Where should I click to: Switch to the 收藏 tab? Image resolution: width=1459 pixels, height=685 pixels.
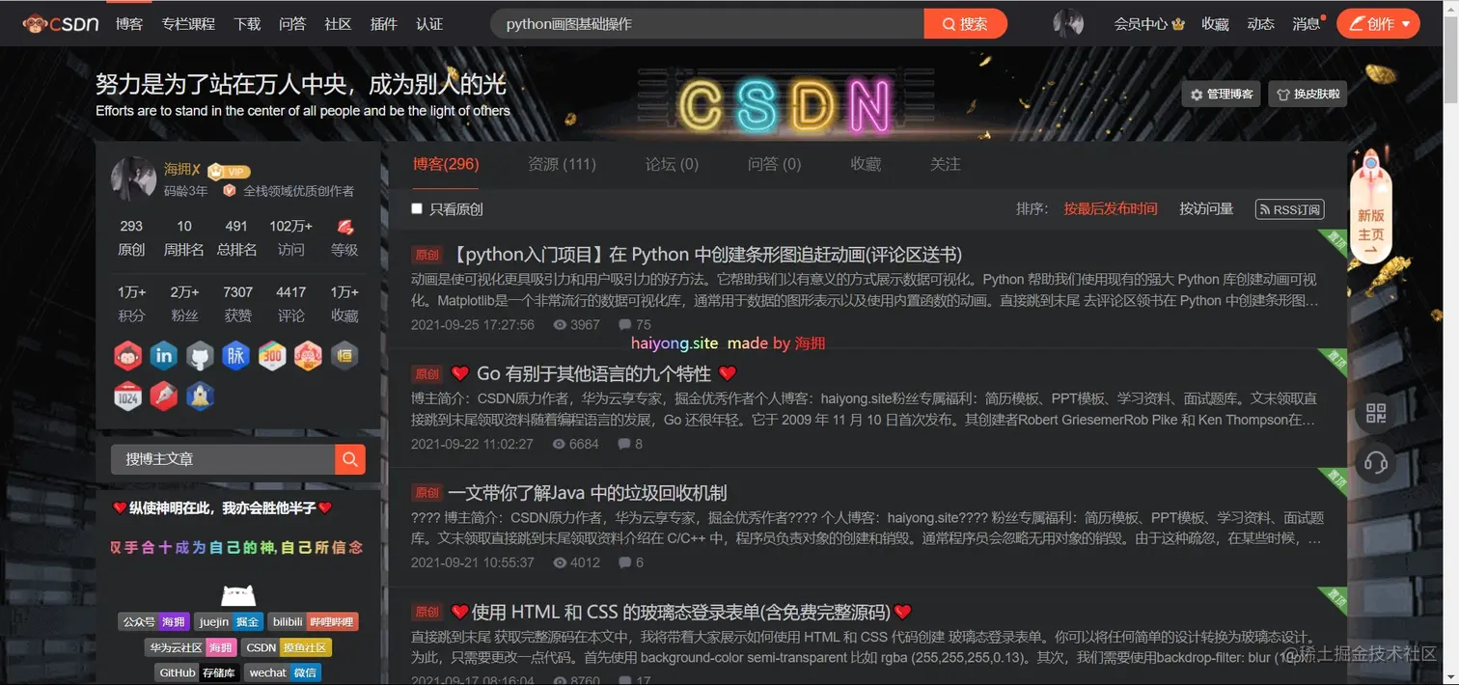865,164
